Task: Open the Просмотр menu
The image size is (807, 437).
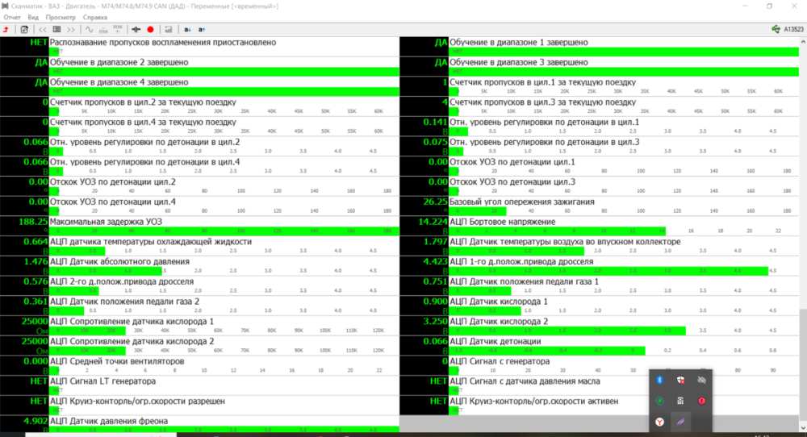Action: [x=61, y=18]
